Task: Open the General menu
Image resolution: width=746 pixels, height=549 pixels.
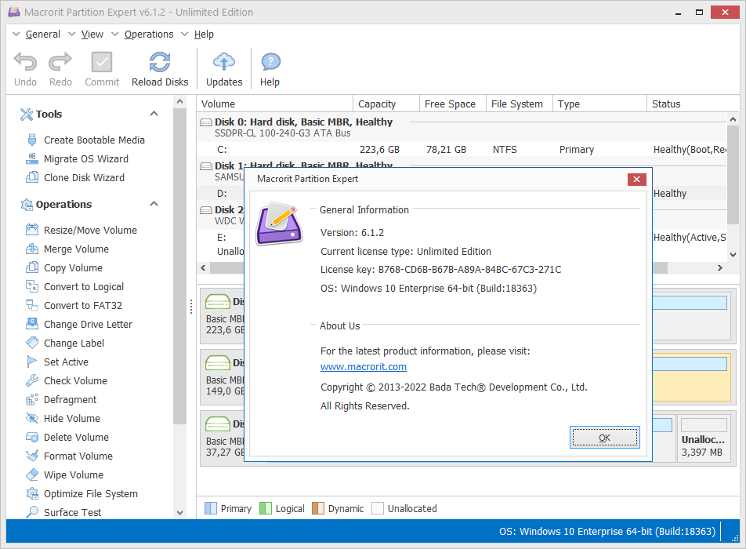Action: point(43,35)
